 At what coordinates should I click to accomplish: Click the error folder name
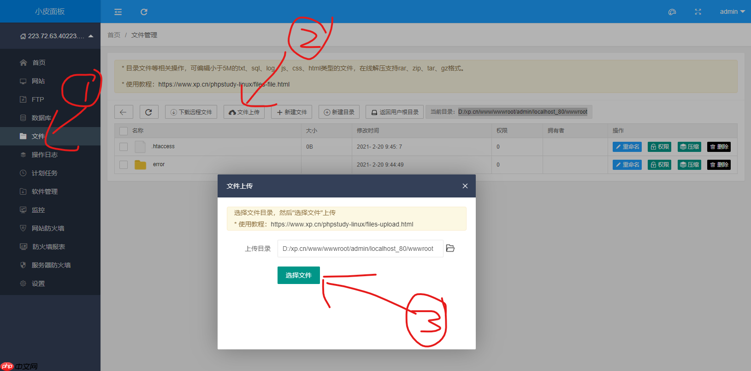coord(159,164)
